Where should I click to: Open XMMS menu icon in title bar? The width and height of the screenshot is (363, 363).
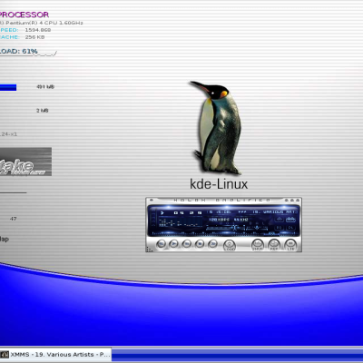pos(151,200)
